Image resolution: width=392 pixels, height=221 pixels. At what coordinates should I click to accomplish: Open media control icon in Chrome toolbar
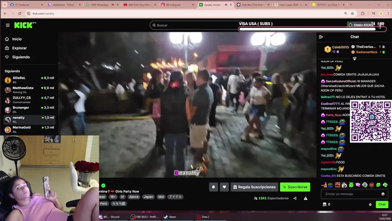(x=374, y=14)
